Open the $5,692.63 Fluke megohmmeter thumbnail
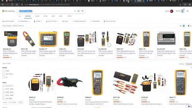192x108 pixels. click(11, 39)
